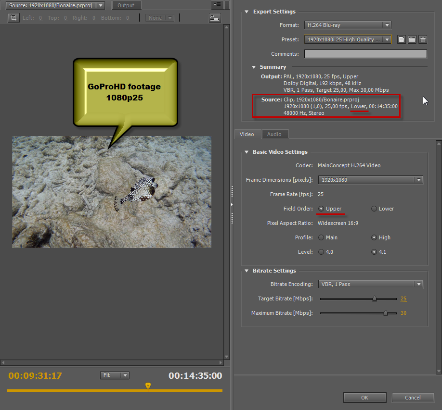Image resolution: width=442 pixels, height=410 pixels.
Task: Set Level to 4.0
Action: [321, 252]
